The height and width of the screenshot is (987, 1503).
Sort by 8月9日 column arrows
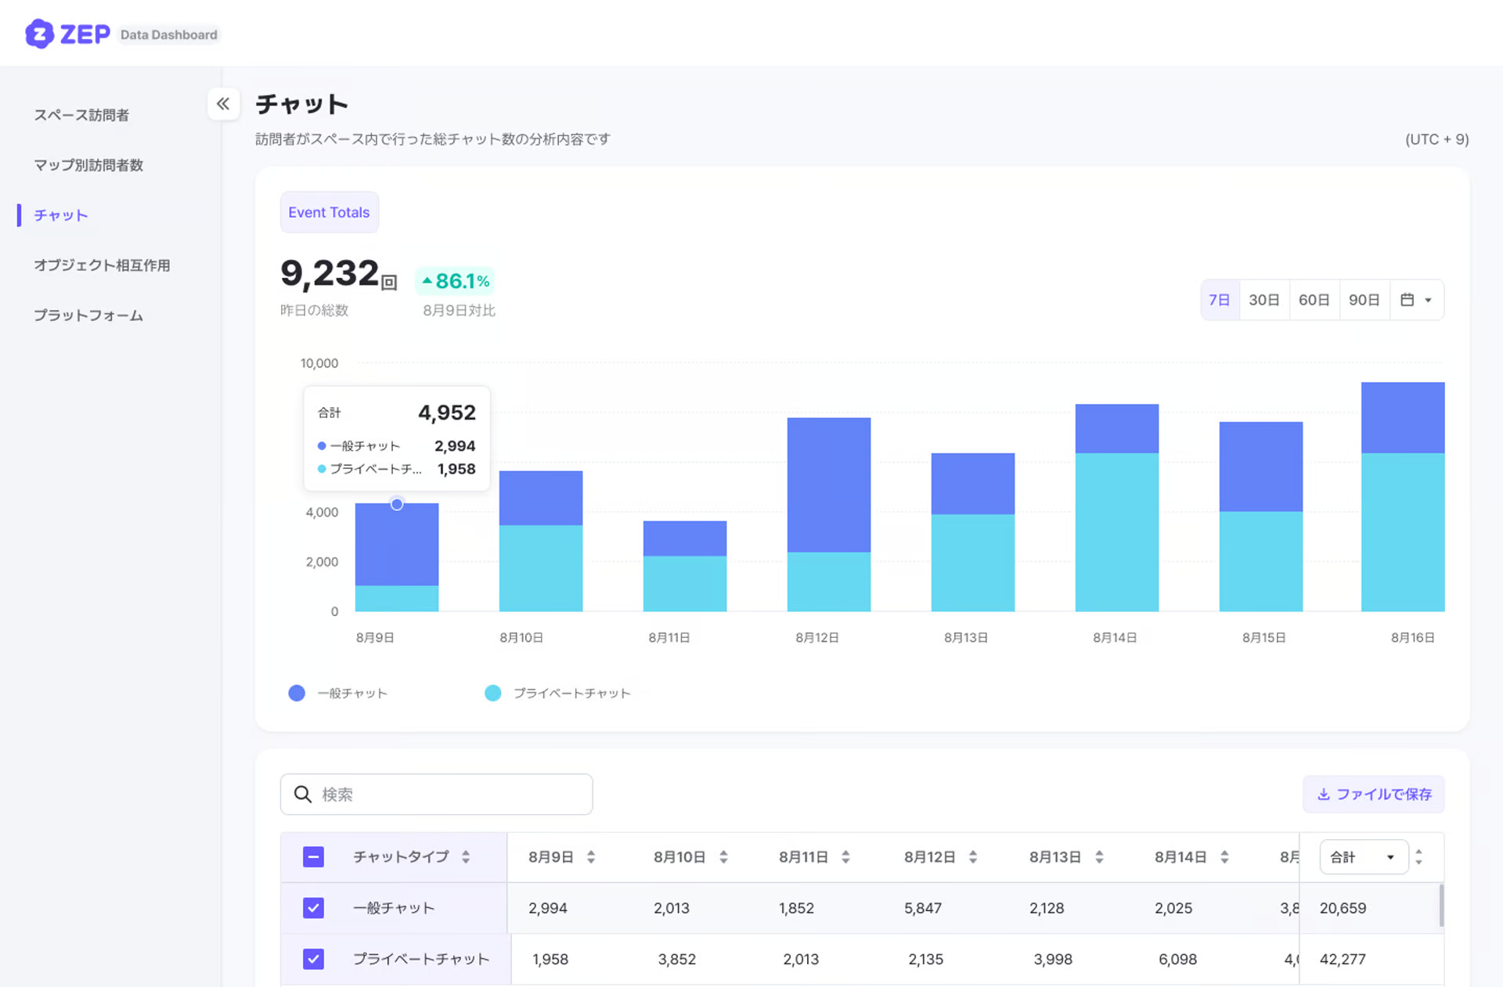pos(591,857)
